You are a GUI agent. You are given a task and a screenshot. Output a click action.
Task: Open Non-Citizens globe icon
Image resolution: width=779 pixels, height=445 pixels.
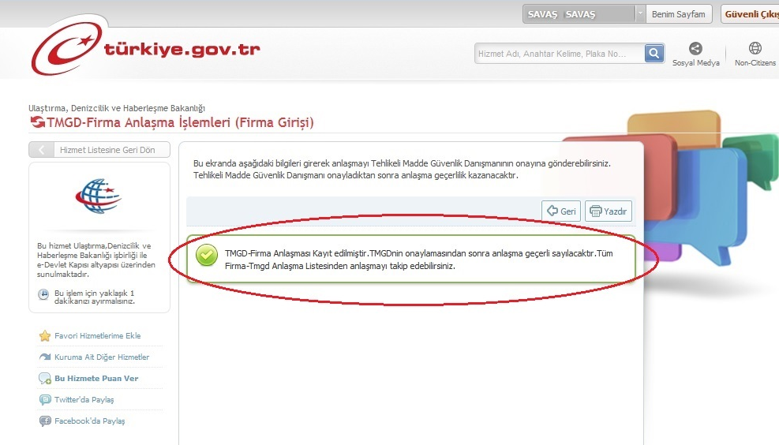point(755,47)
